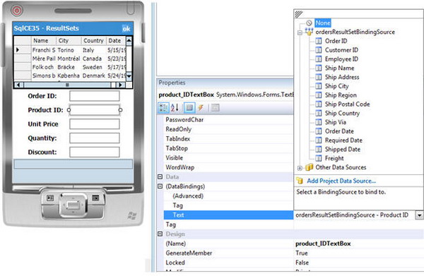Click the ReadOnly property row
This screenshot has width=424, height=276.
tap(228, 129)
